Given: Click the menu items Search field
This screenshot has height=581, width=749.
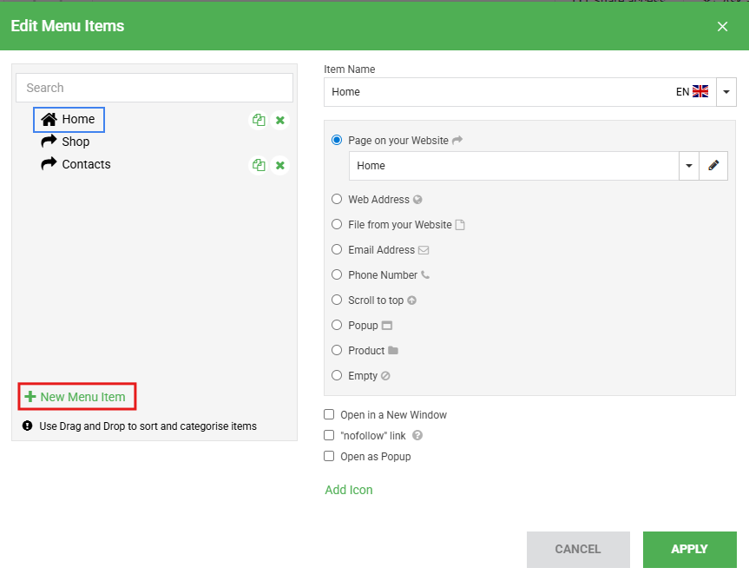Looking at the screenshot, I should click(x=154, y=88).
